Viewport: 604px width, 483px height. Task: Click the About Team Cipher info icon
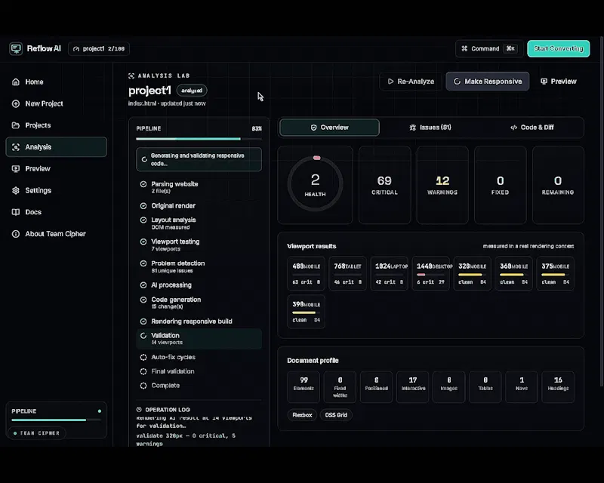tap(16, 234)
